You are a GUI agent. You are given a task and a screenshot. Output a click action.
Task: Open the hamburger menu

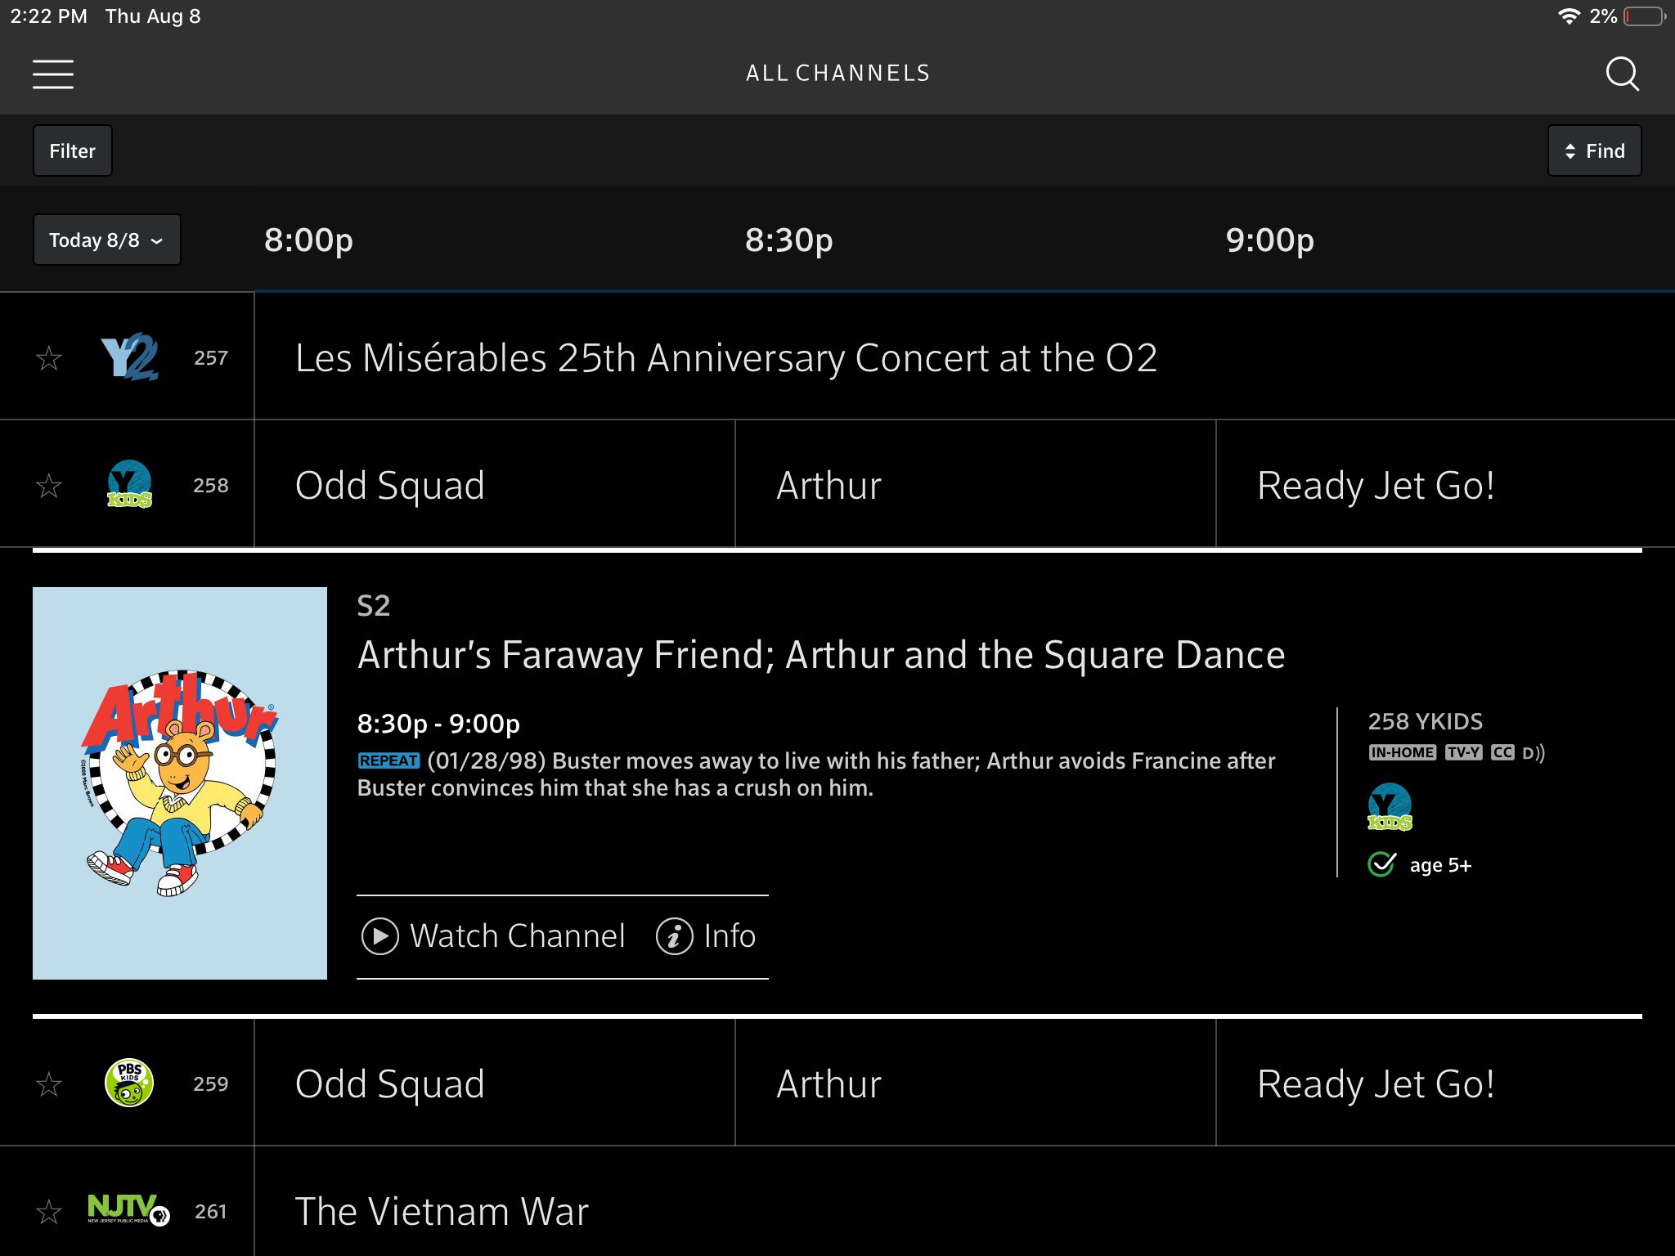click(x=53, y=74)
